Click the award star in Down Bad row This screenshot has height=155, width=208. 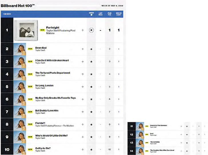coord(91,49)
